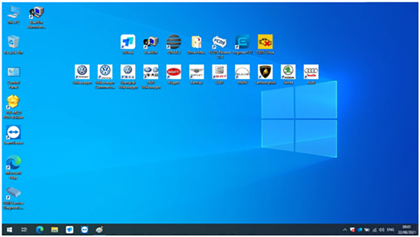420x237 pixels.
Task: Open TeamViewer from the taskbar
Action: [84, 230]
